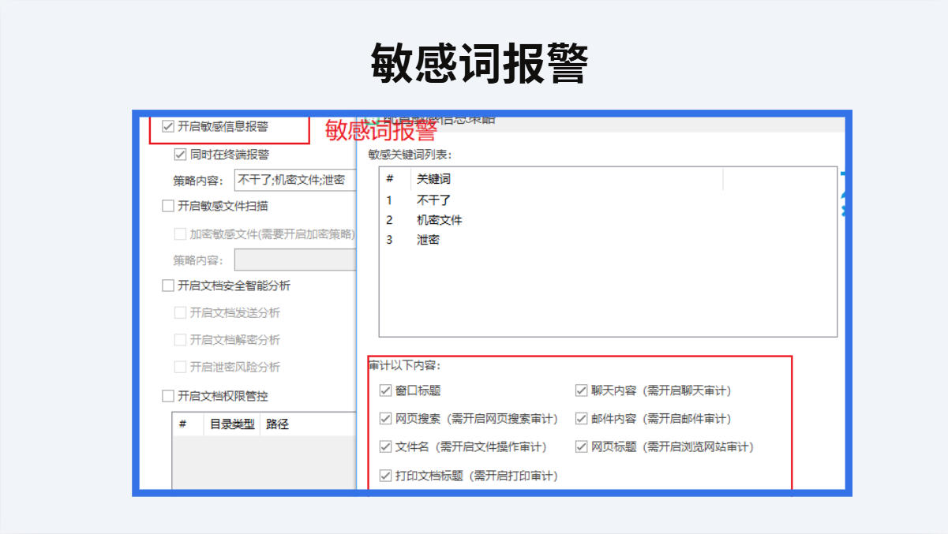Select keyword row 泄密 in list

428,240
